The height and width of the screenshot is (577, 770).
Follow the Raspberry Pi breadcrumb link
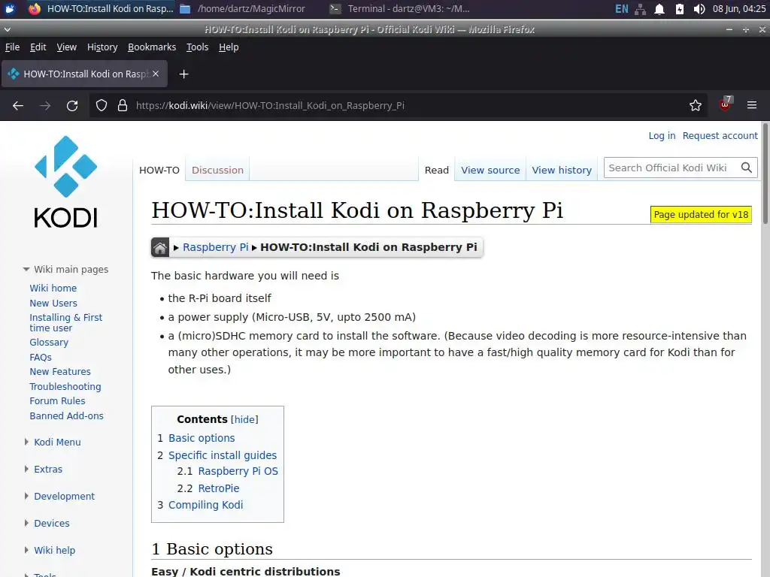click(x=216, y=247)
